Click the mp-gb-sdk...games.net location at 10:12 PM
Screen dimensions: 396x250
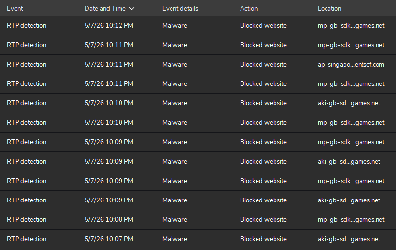[x=351, y=25]
